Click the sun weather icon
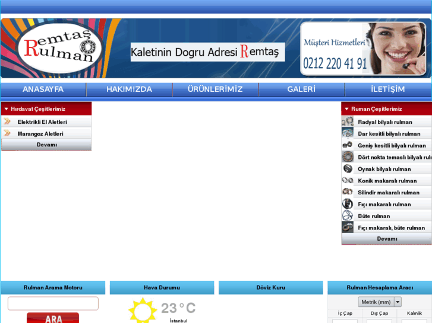432x323 pixels. click(143, 311)
